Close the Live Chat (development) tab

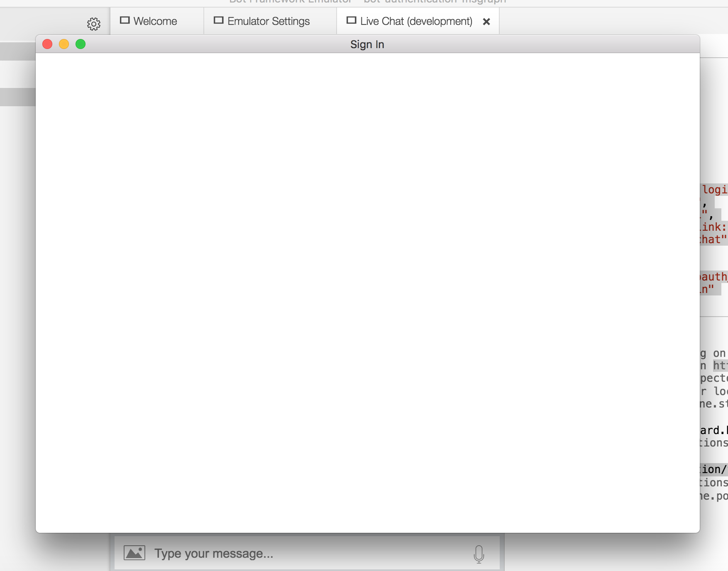[x=486, y=22]
